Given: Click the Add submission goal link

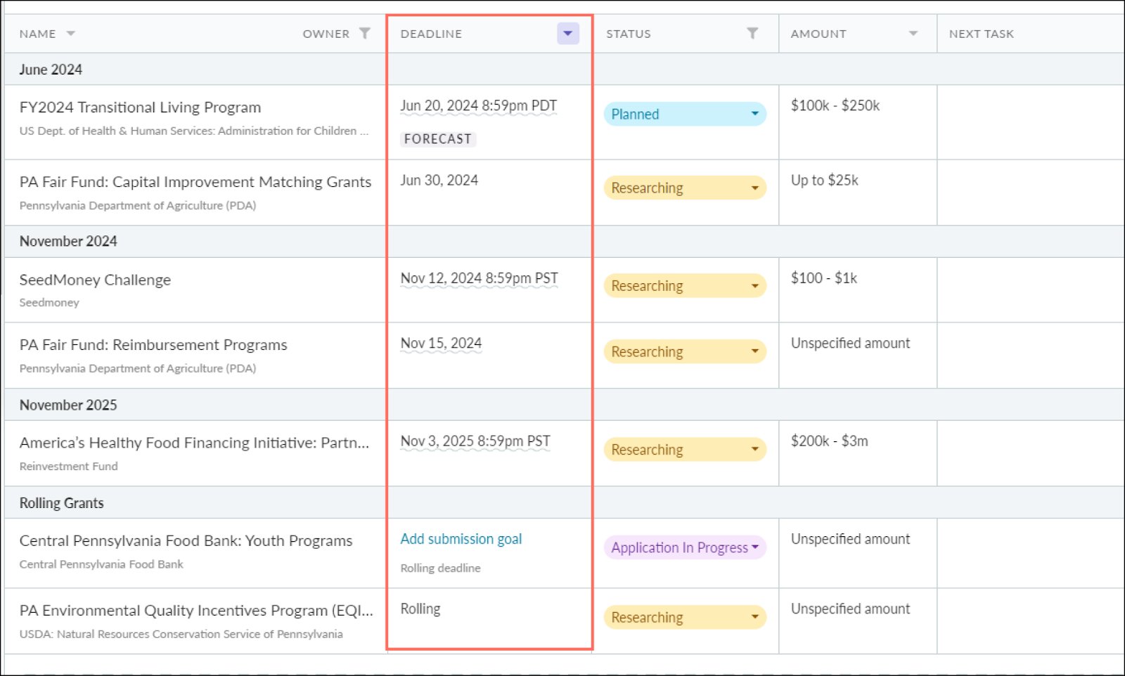Looking at the screenshot, I should pyautogui.click(x=461, y=539).
